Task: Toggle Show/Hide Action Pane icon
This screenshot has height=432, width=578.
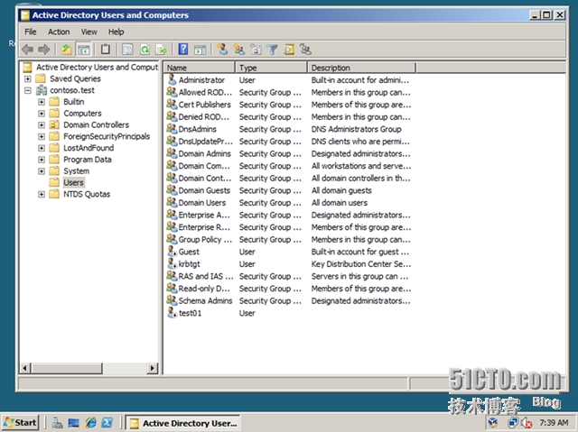Action: (200, 50)
